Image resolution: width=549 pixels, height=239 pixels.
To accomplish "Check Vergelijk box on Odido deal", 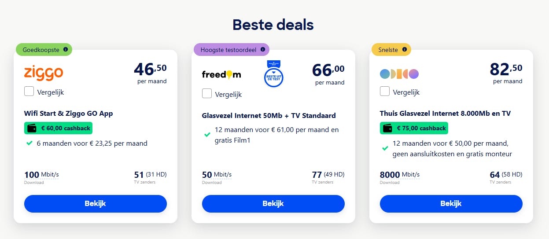I will click(x=385, y=92).
